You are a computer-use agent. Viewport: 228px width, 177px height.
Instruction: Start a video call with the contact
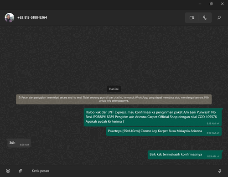click(192, 18)
